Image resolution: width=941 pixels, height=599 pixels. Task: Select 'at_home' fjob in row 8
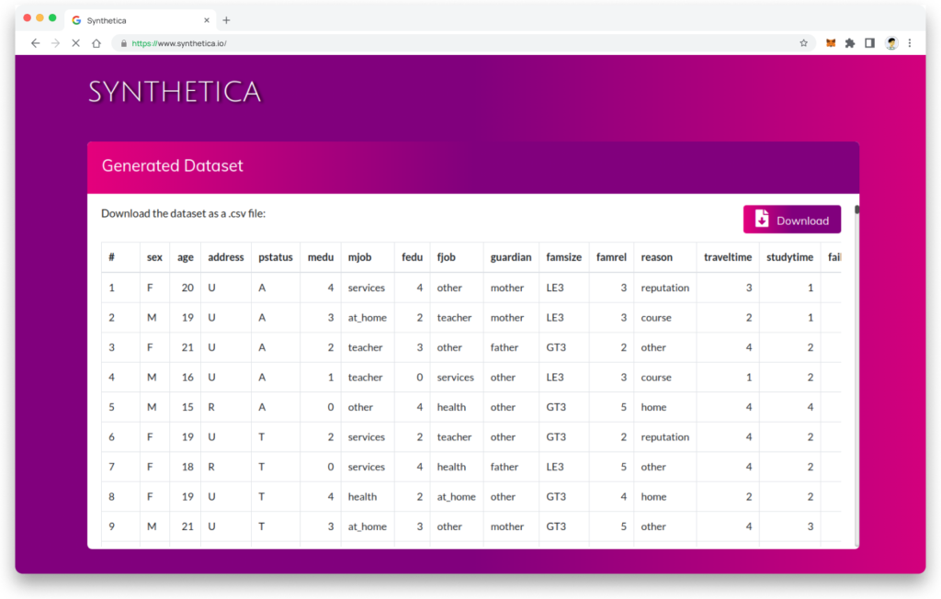[x=456, y=497]
